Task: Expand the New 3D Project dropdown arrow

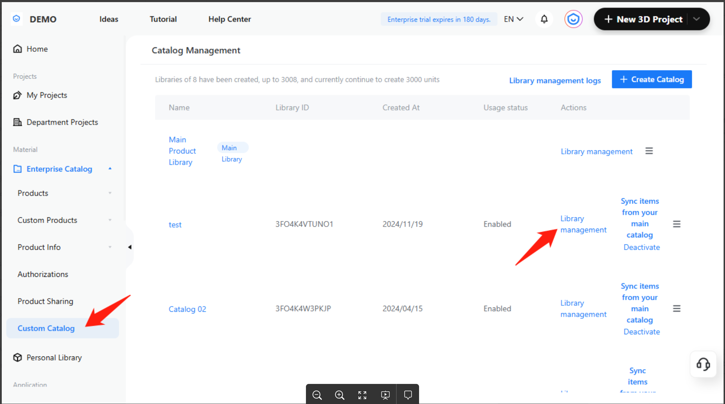Action: (x=696, y=19)
